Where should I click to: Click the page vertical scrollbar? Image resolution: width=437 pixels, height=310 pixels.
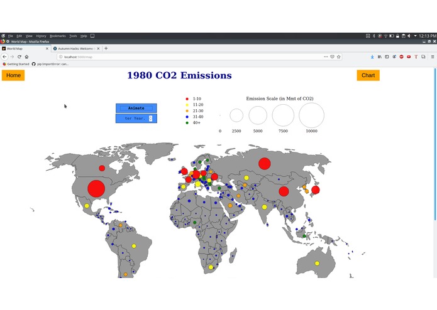pyautogui.click(x=435, y=144)
